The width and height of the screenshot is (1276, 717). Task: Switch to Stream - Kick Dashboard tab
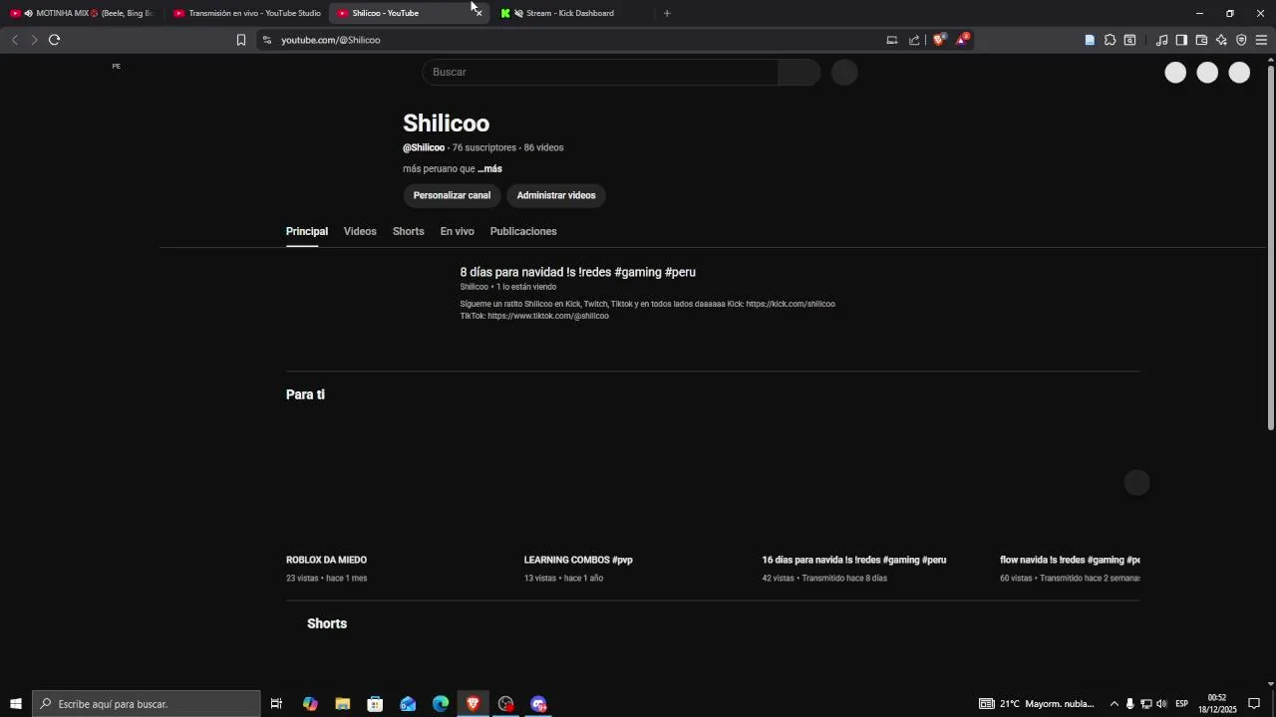pos(573,13)
